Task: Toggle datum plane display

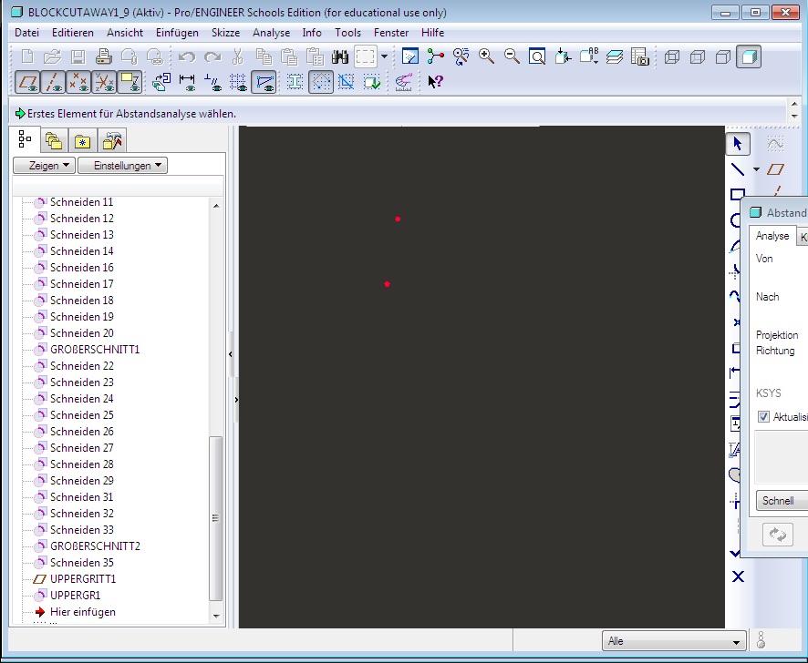Action: (x=27, y=82)
